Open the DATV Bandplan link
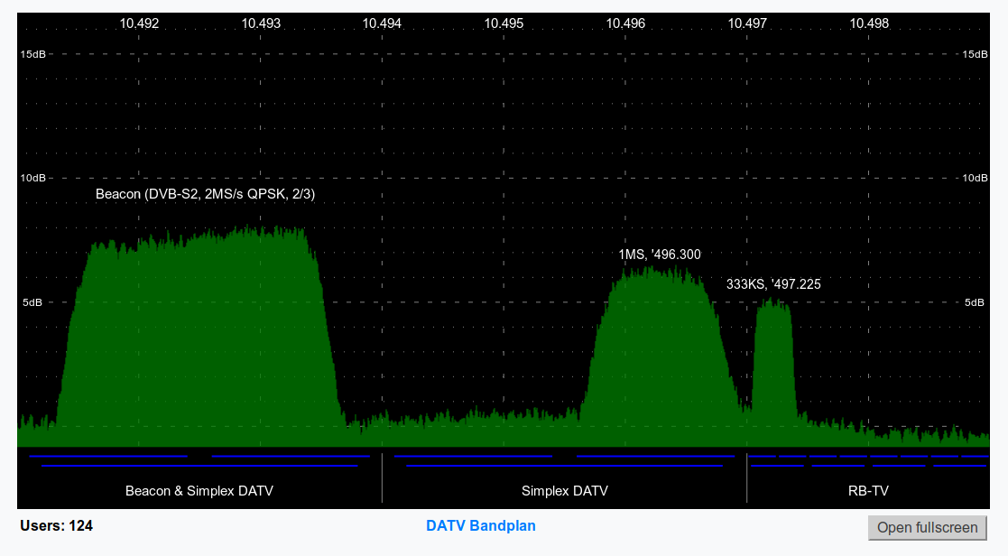This screenshot has height=556, width=1008. [x=481, y=526]
